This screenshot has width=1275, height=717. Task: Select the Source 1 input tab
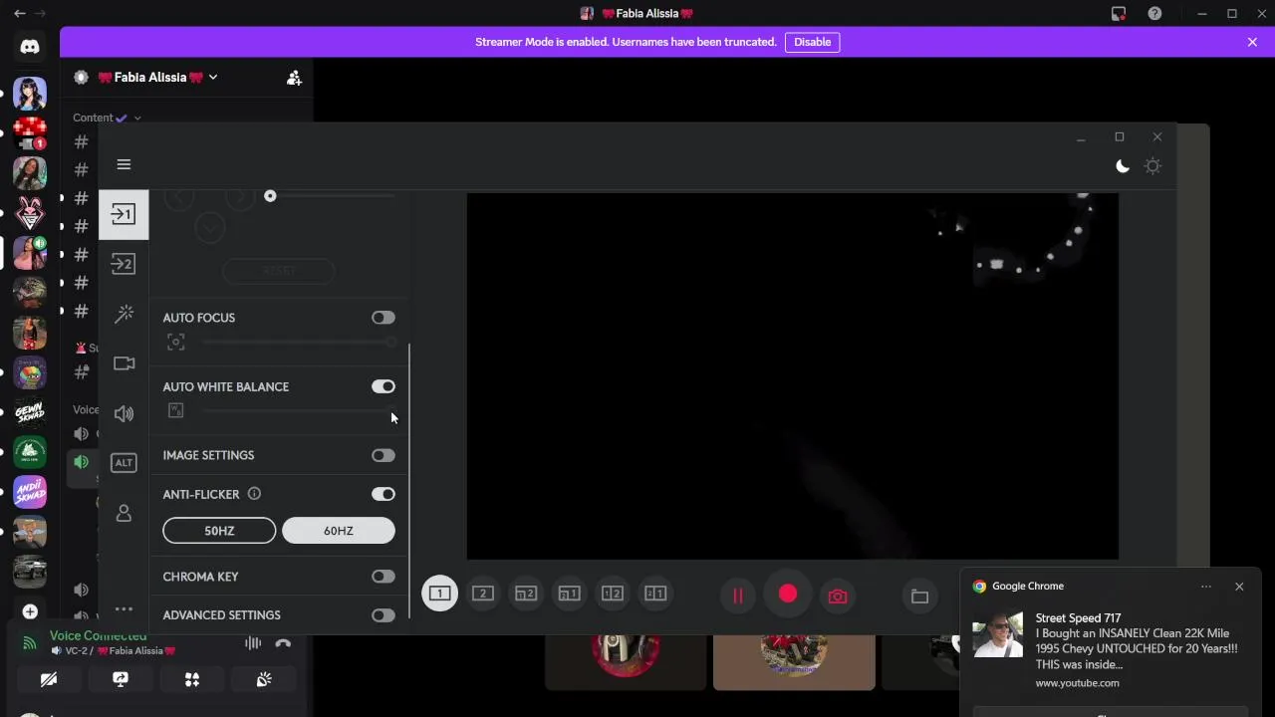coord(124,214)
